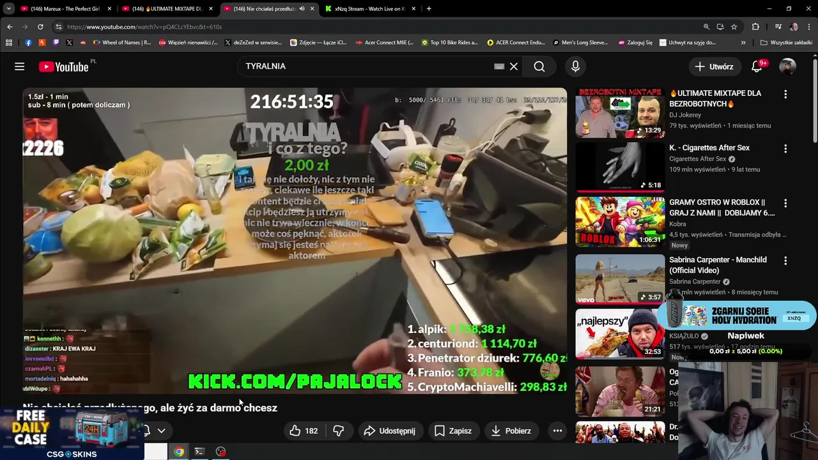
Task: Show hidden bookmarks via the chevron
Action: tap(743, 43)
